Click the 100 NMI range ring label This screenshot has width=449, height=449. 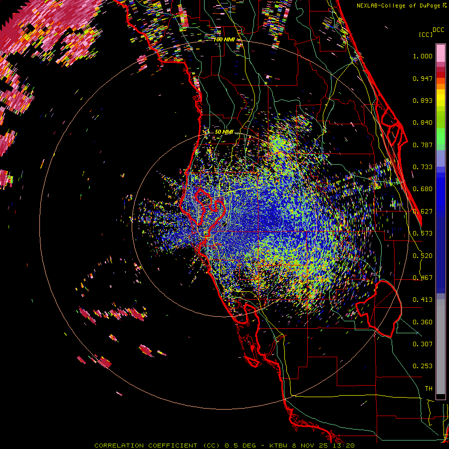tap(224, 39)
